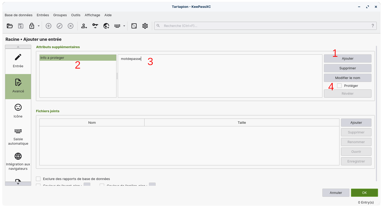
Task: Click the copy URL globe icon
Action: pos(106,26)
